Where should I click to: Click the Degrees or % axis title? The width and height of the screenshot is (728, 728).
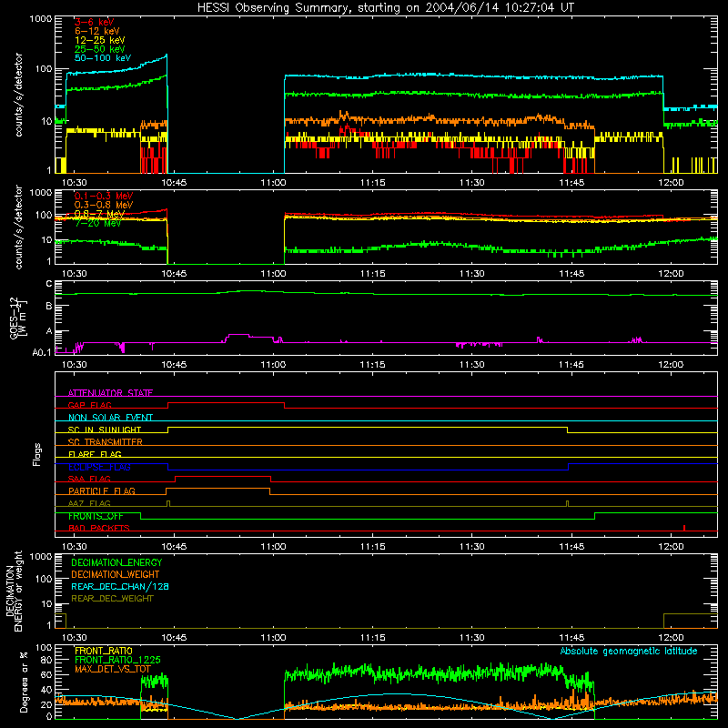(24, 682)
